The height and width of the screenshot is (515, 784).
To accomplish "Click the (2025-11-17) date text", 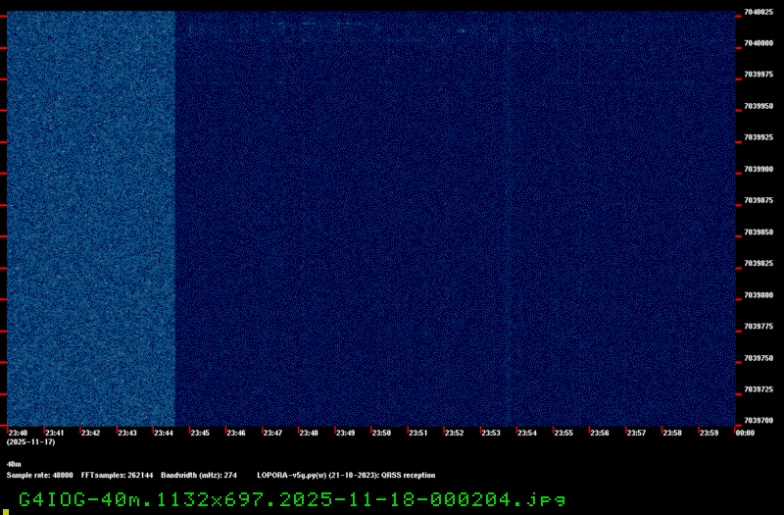I will click(30, 442).
